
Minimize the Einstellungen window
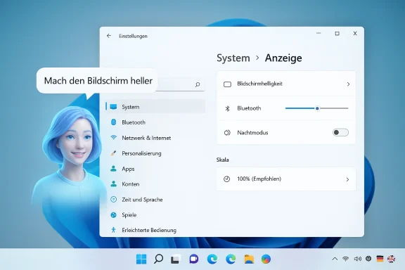click(319, 33)
